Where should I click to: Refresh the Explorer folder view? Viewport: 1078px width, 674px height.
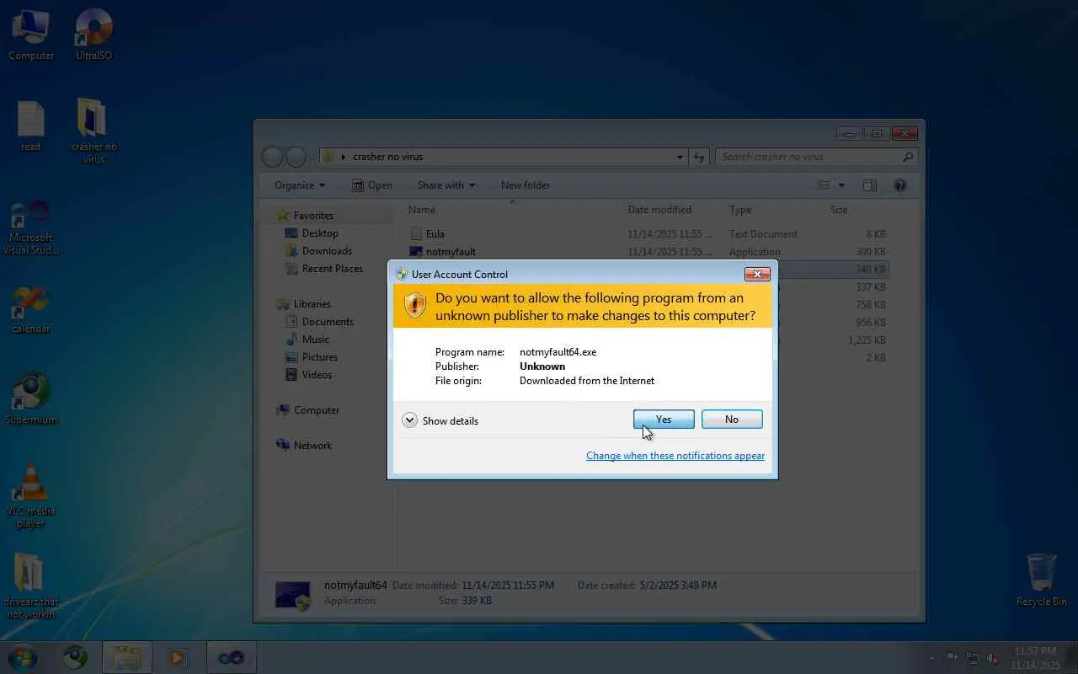[x=698, y=157]
